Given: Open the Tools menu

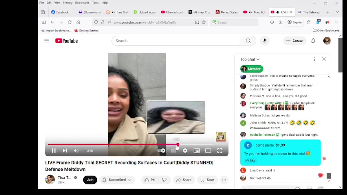Looking at the screenshot, I should click(95, 3).
